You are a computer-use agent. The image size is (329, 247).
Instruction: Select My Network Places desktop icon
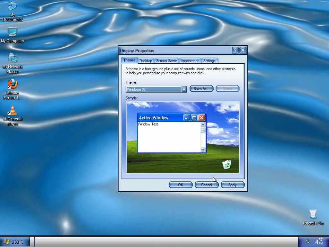click(x=13, y=63)
